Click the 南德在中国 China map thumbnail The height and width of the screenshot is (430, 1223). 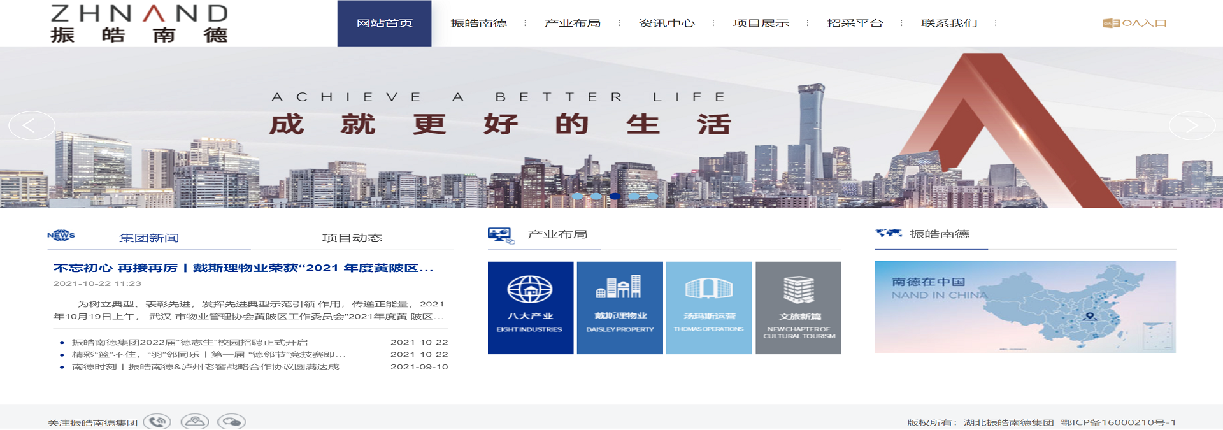pos(1026,307)
